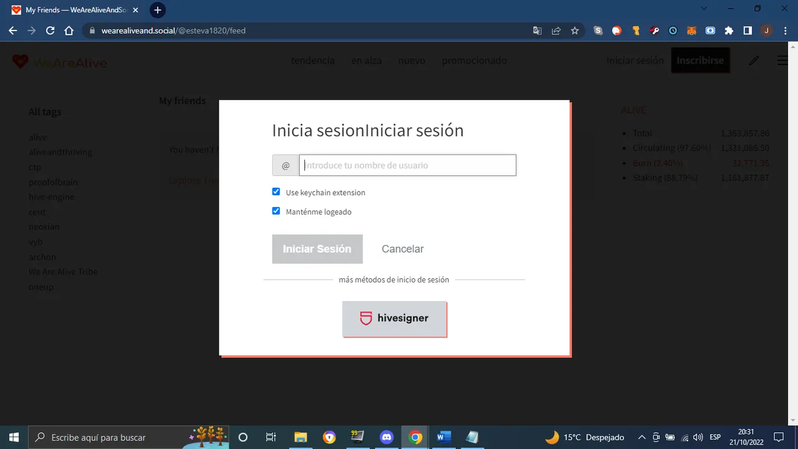Open the hamburger menu in site header
The width and height of the screenshot is (798, 449).
pyautogui.click(x=783, y=60)
